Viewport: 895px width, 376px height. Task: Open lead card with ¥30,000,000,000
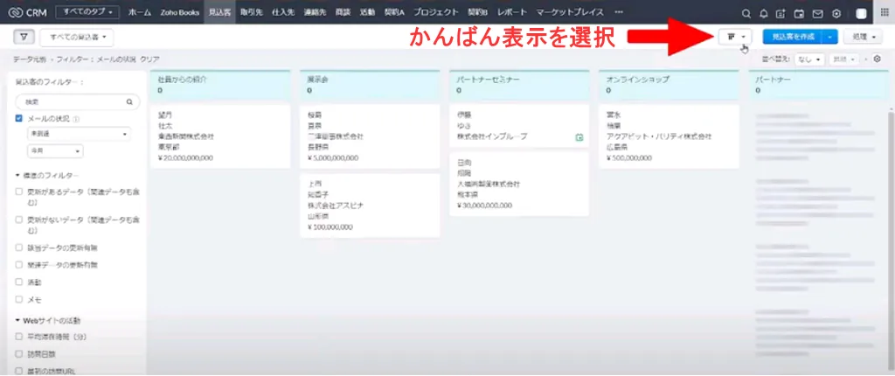coord(519,184)
